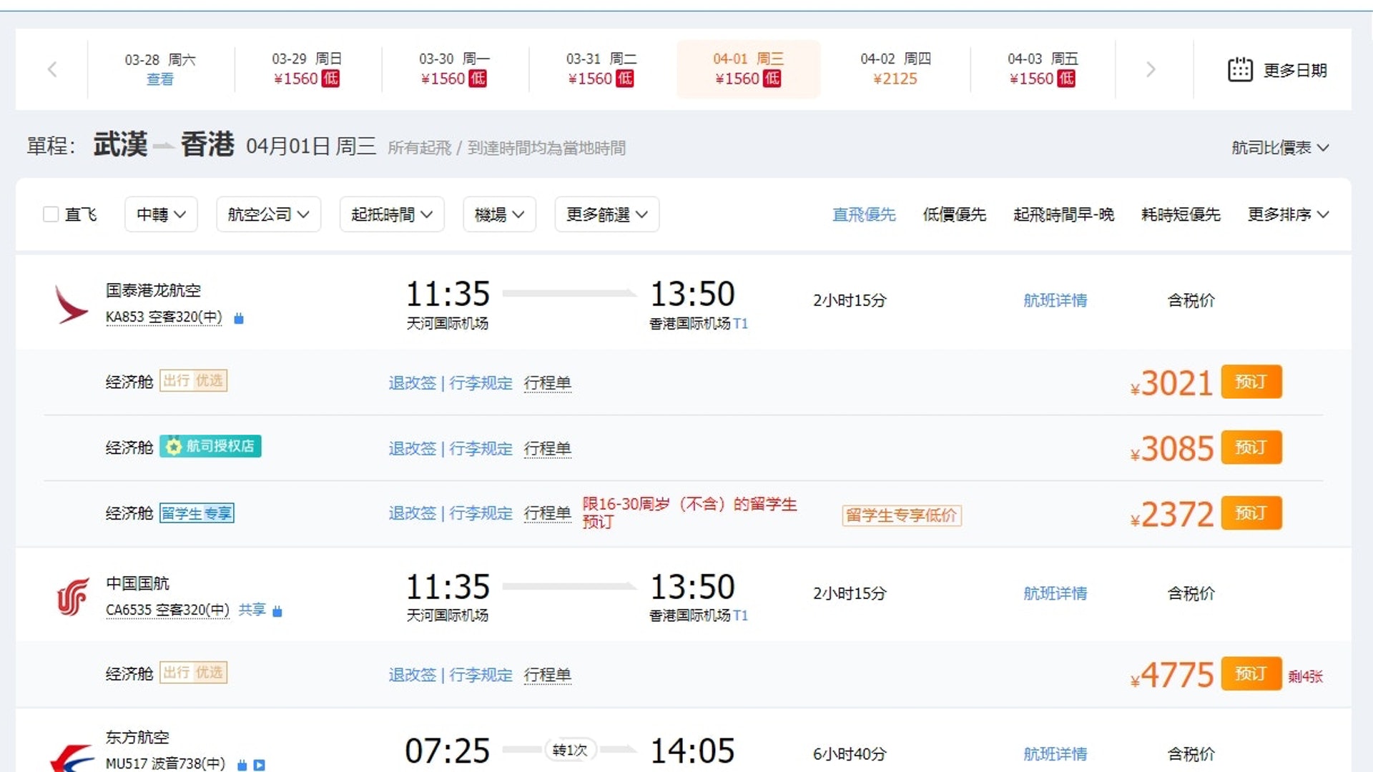Viewport: 1373px width, 772px height.
Task: Click luggage icon beside CA6535 共享
Action: click(x=277, y=610)
